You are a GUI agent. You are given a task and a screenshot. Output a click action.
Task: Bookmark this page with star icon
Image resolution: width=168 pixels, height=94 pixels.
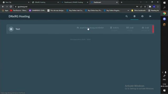click(145, 7)
